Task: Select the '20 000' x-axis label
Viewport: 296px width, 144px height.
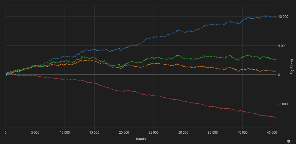Action: point(124,132)
